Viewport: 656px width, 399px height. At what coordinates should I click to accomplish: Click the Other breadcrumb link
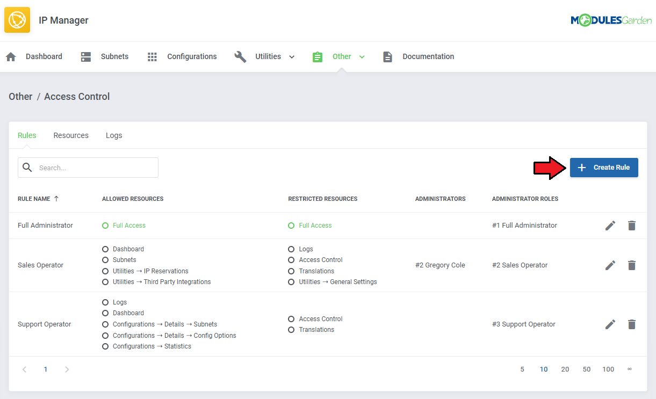(x=20, y=97)
